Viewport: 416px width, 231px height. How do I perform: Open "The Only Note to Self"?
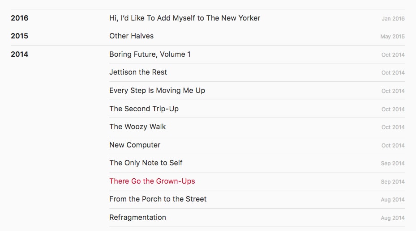(146, 163)
